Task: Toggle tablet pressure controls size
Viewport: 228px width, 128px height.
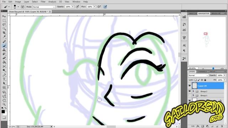Action: (x=105, y=7)
